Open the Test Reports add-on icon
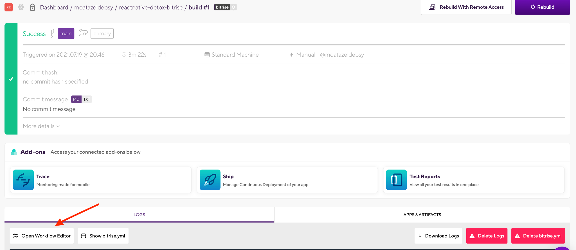 tap(397, 180)
